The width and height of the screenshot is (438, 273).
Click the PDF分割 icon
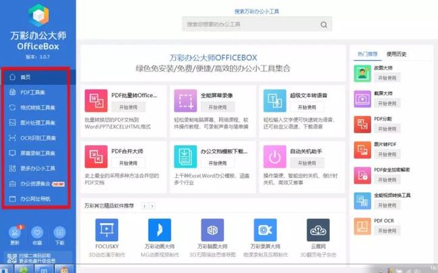tap(363, 124)
